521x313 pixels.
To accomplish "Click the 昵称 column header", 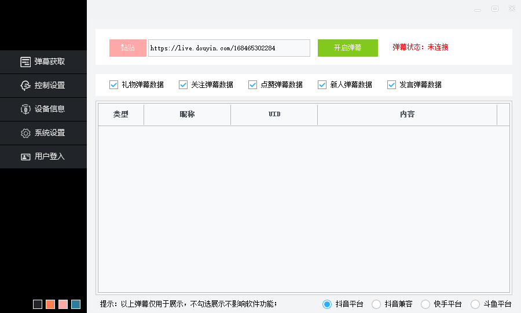I will 187,115.
